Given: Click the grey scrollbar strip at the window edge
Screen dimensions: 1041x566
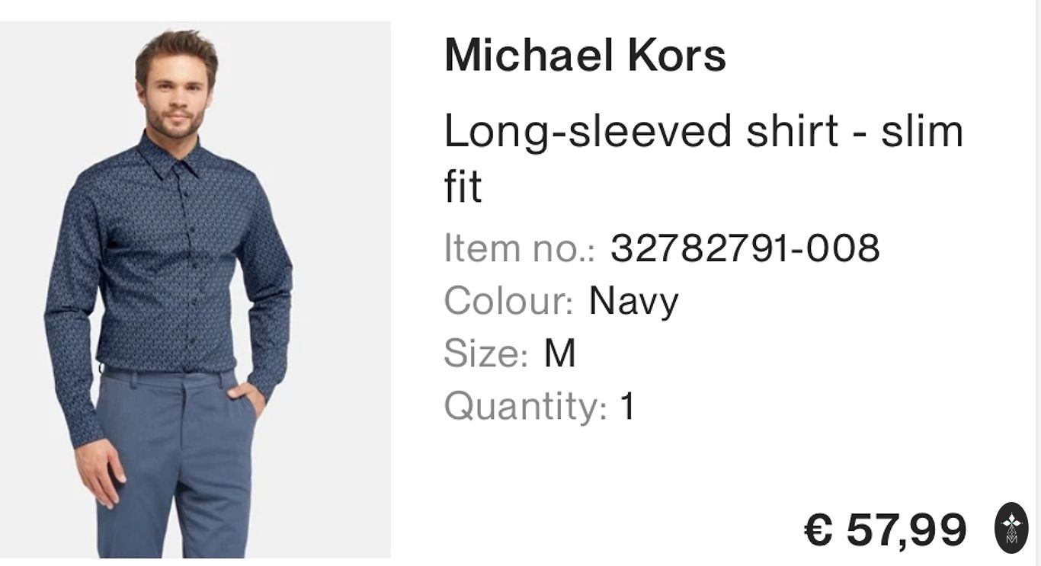Looking at the screenshot, I should tap(1038, 283).
